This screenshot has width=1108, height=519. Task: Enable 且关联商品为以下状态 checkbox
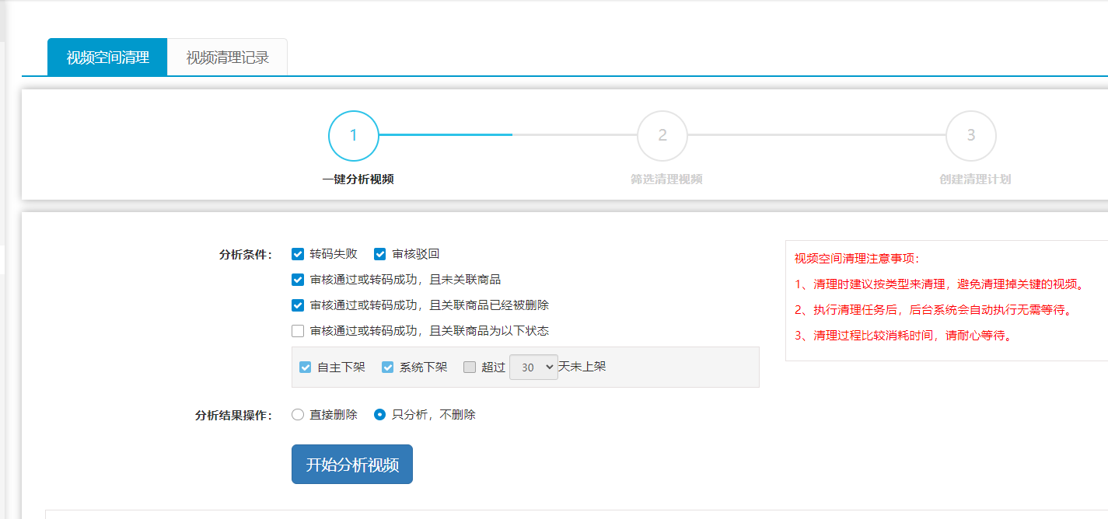point(298,331)
